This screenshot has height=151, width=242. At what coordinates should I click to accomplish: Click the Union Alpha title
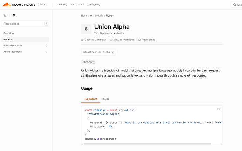pyautogui.click(x=112, y=27)
